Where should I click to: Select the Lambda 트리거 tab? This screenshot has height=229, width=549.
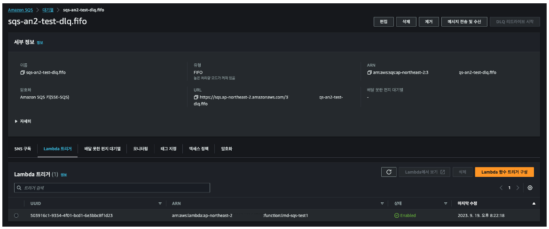pos(57,149)
